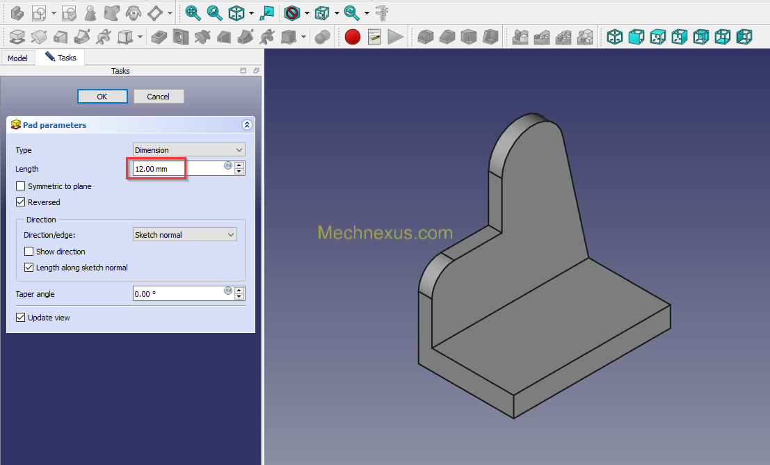Viewport: 770px width, 465px height.
Task: Click the caliper measure tool icon
Action: [382, 13]
